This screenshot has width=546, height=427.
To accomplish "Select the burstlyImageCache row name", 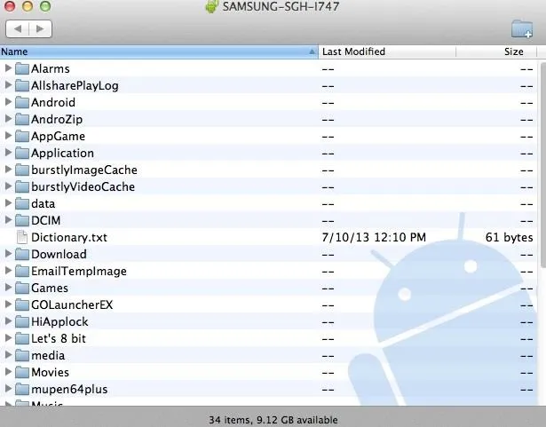I will (84, 170).
